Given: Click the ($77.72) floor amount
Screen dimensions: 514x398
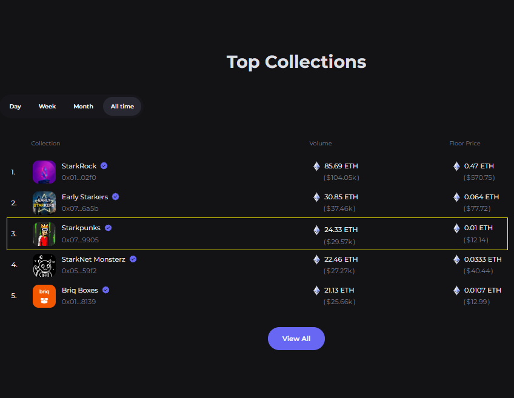Looking at the screenshot, I should point(477,208).
